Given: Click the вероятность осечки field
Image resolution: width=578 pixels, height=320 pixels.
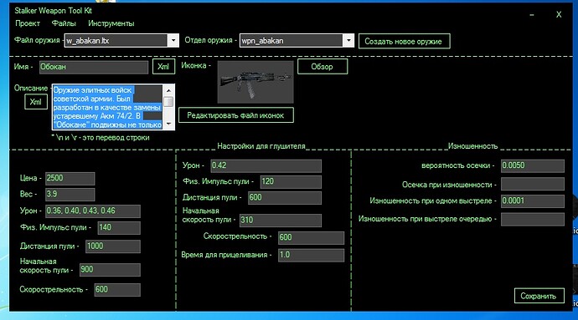Looking at the screenshot, I should coord(532,165).
